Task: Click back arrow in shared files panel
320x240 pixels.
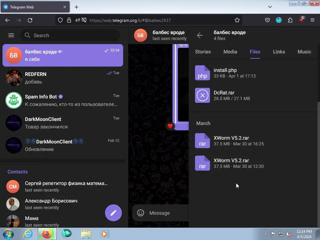Action: coord(200,35)
